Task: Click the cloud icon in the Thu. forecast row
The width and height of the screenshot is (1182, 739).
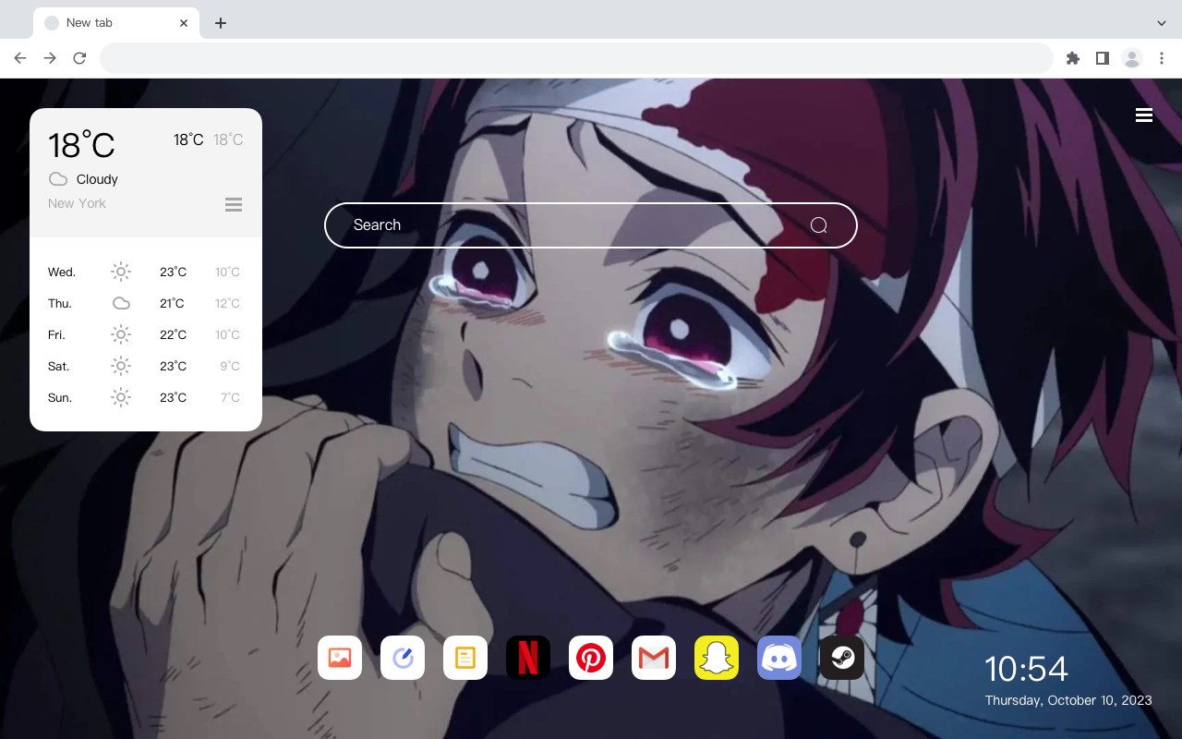Action: click(x=121, y=303)
